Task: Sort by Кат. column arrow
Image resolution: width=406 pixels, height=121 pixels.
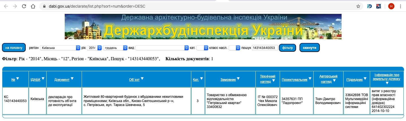Action: click(201, 79)
